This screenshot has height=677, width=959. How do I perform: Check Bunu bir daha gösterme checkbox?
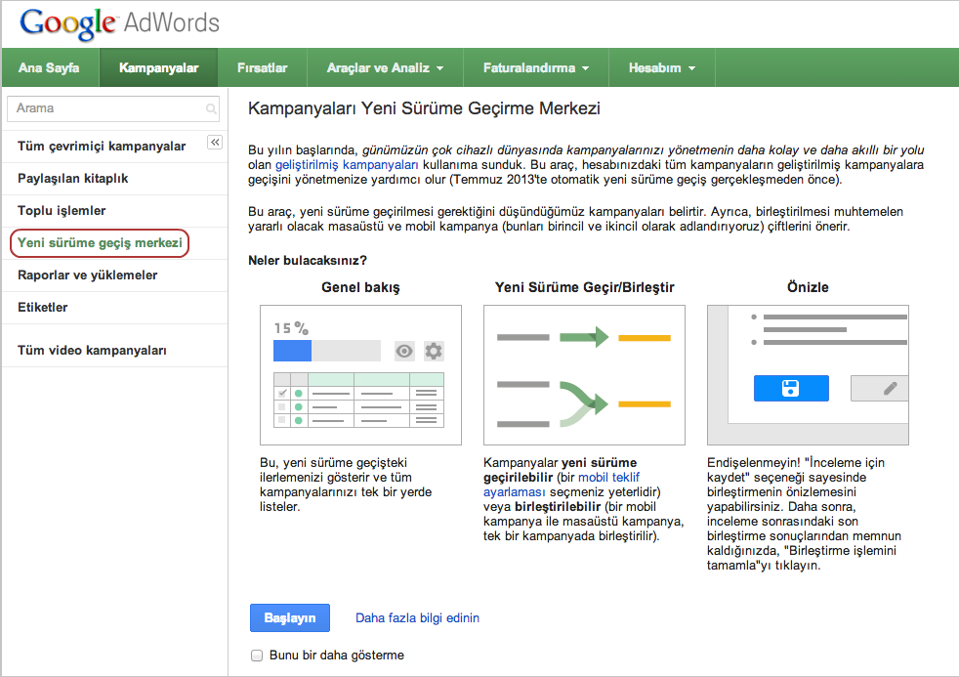coord(257,656)
